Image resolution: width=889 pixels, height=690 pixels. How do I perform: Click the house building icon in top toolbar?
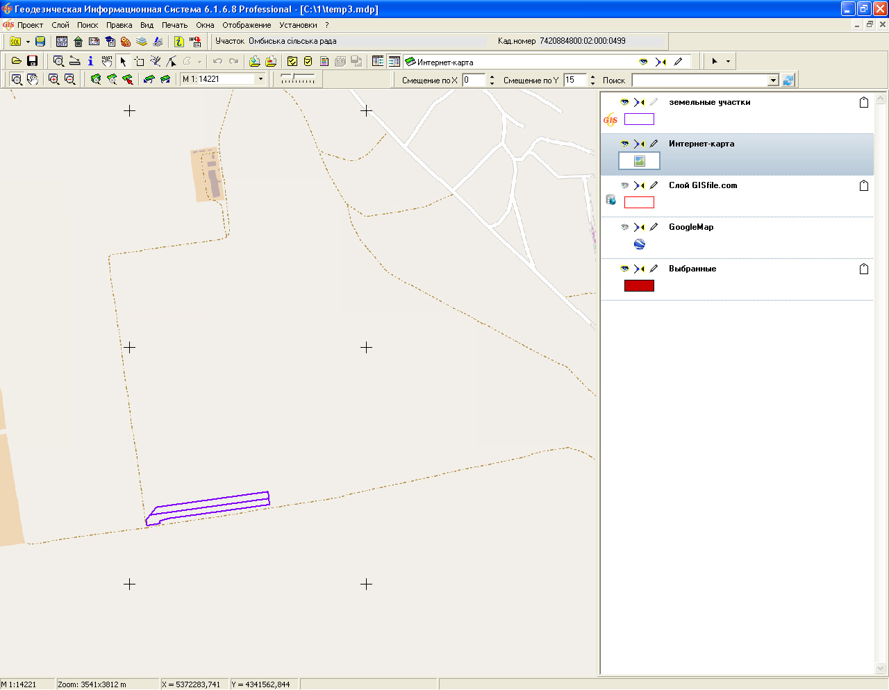tap(78, 42)
